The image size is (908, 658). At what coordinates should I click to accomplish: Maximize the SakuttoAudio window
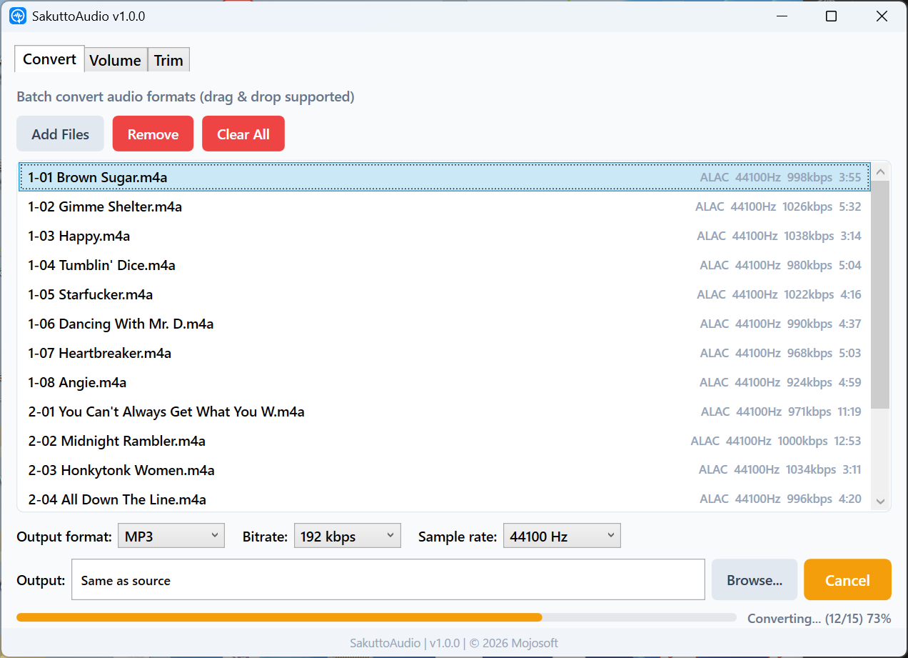coord(831,16)
